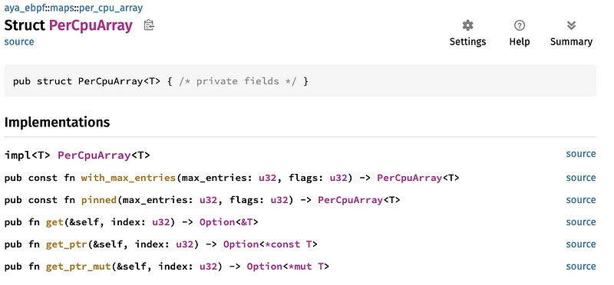Screen dimensions: 614x285
Task: Click PerCpuArray return type of pinned
Action: pyautogui.click(x=351, y=200)
